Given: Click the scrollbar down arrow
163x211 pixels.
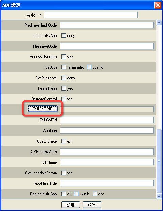Looking at the screenshot, I should 159,196.
